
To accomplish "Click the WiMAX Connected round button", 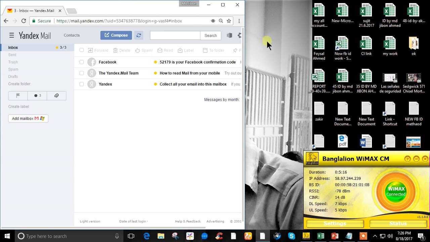I will click(x=396, y=191).
